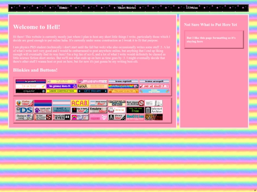257x192 pixels.
Task: Click the 'Keep the web Free' badge
Action: point(135,110)
